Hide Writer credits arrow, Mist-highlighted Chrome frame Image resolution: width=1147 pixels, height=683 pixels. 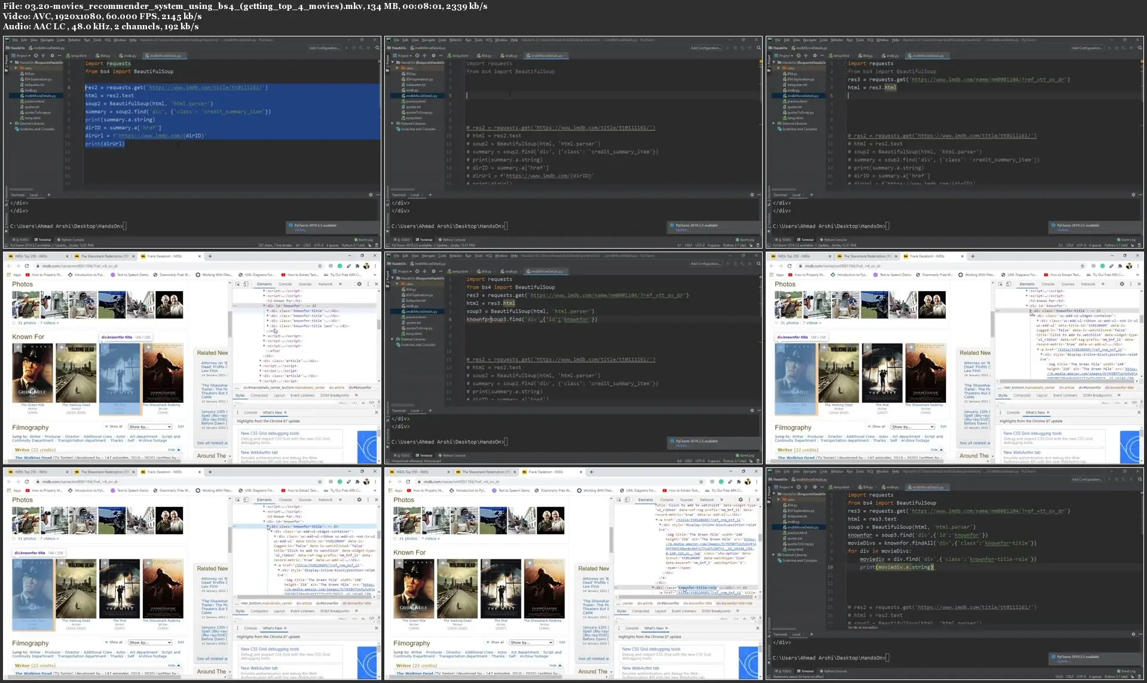tap(178, 449)
